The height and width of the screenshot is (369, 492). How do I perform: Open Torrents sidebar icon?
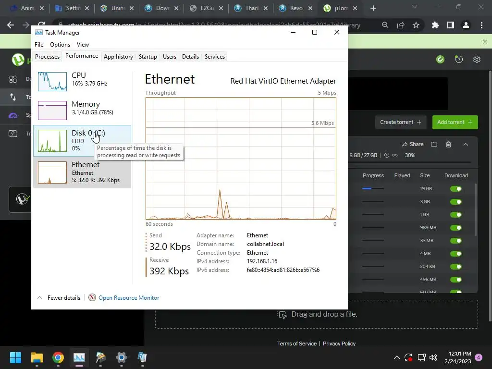pos(13,97)
